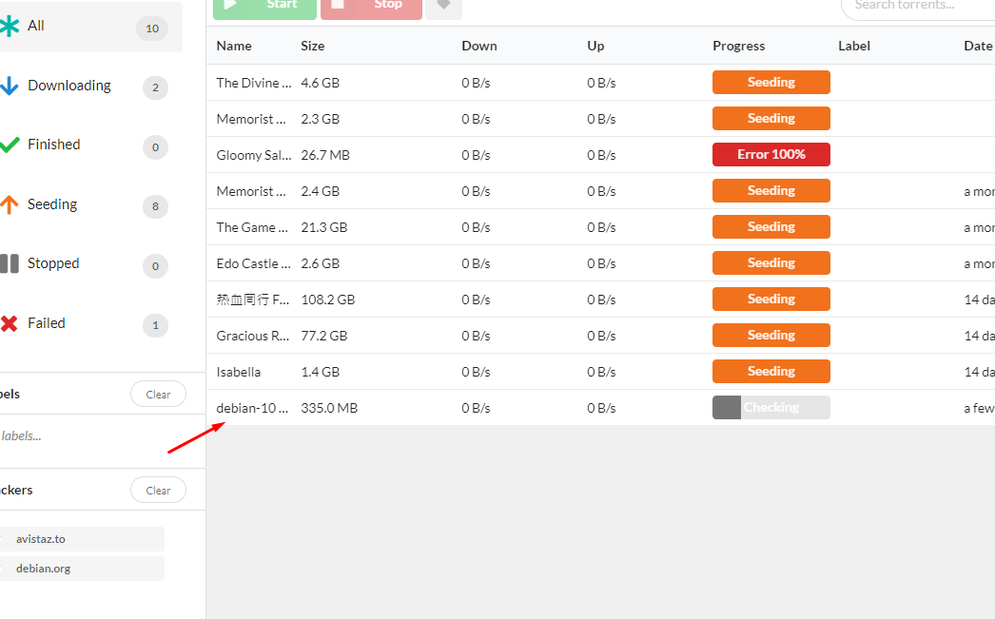Sort torrents by the Date column
The height and width of the screenshot is (619, 995).
coord(978,45)
